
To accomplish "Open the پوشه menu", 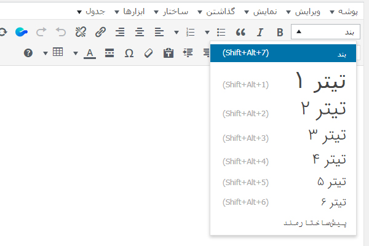I will pyautogui.click(x=344, y=12).
